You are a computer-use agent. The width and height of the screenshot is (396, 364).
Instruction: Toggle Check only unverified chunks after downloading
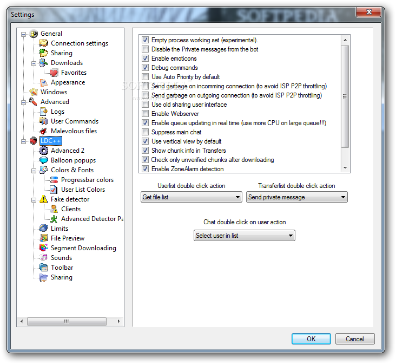pyautogui.click(x=145, y=160)
